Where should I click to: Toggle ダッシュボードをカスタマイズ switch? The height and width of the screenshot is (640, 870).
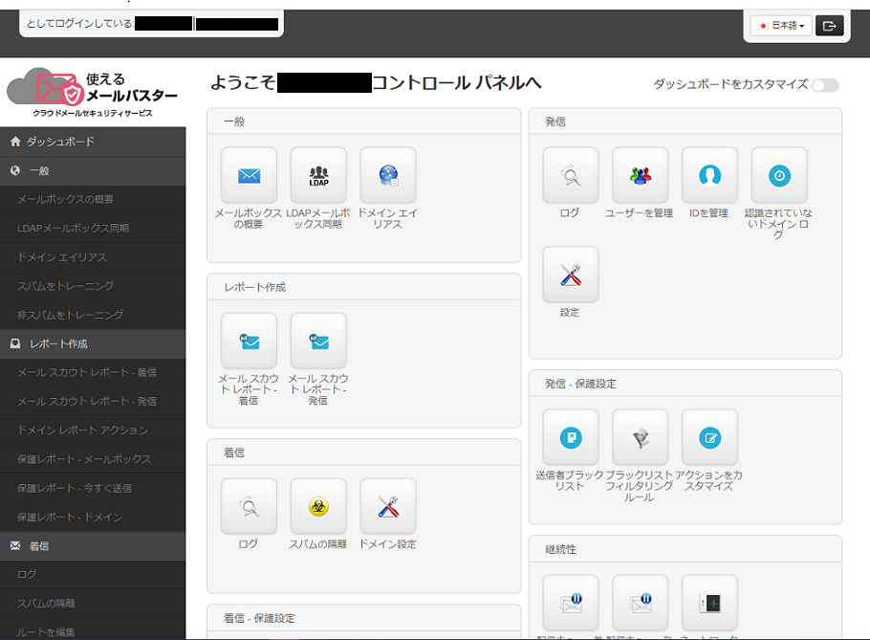pos(825,85)
